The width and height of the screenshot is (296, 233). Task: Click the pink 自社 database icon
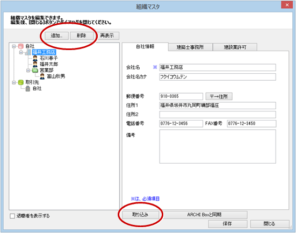pyautogui.click(x=21, y=46)
